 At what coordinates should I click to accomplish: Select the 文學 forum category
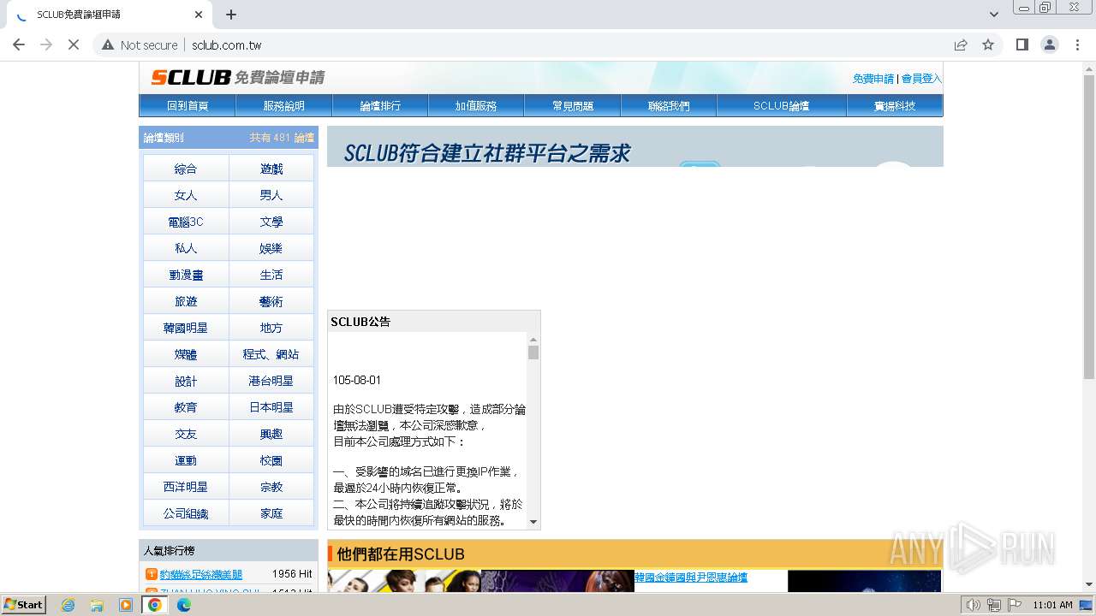[x=271, y=222]
